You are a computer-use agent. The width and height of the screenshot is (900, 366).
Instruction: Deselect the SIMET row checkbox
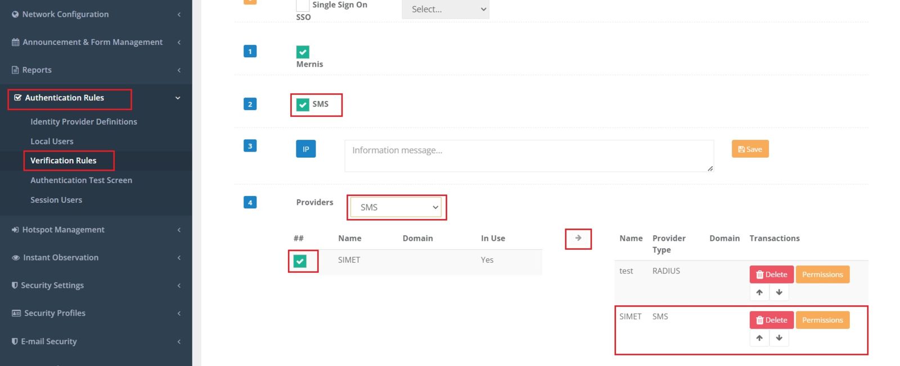pyautogui.click(x=300, y=261)
